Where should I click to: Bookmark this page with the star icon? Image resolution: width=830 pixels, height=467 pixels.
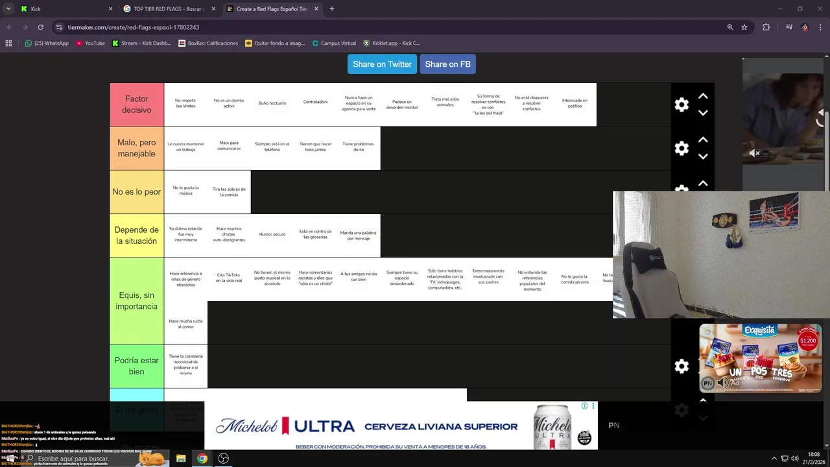click(744, 27)
